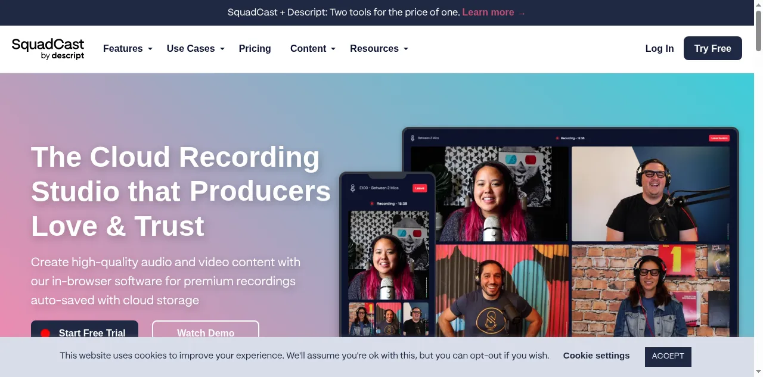Click the page vertical scrollbar thumb
Viewport: 763px width, 377px height.
click(x=758, y=31)
